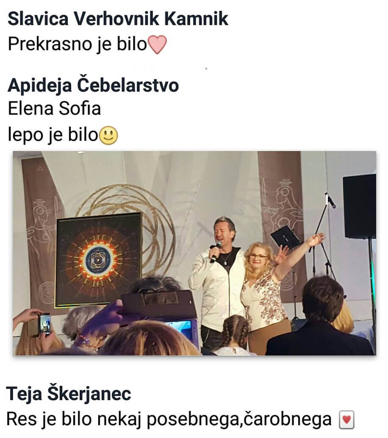Click the microphone on the stand
This screenshot has width=388, height=438.
(331, 201)
